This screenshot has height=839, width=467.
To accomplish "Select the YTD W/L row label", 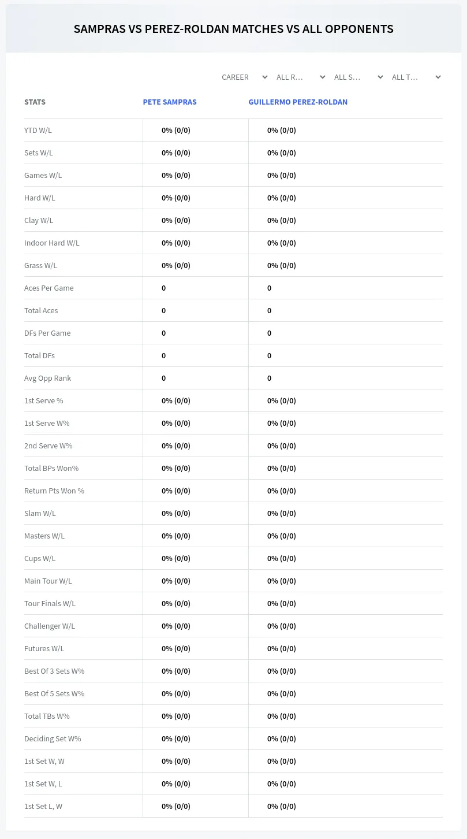I will point(38,130).
